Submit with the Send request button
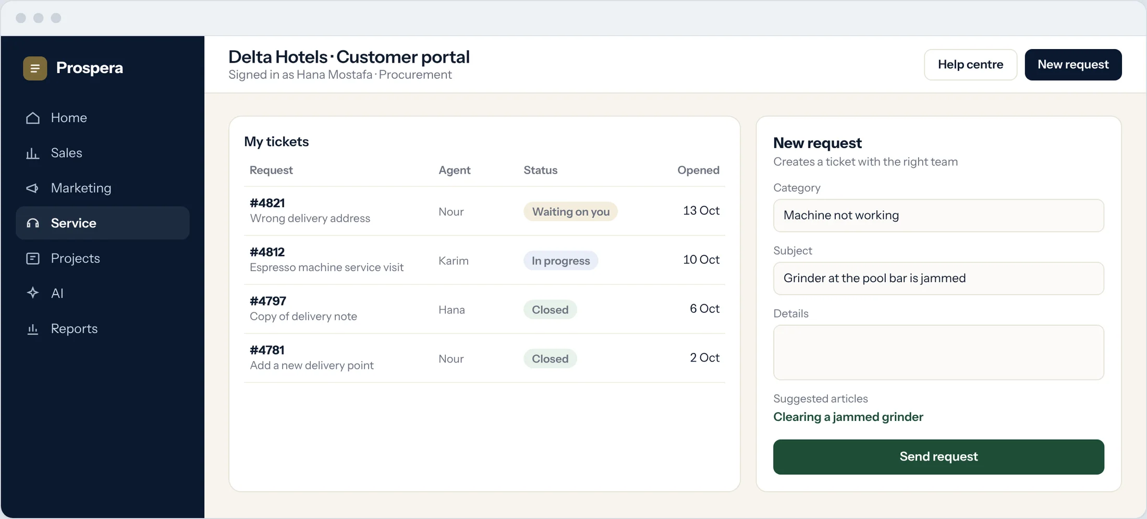The height and width of the screenshot is (519, 1147). click(x=938, y=457)
